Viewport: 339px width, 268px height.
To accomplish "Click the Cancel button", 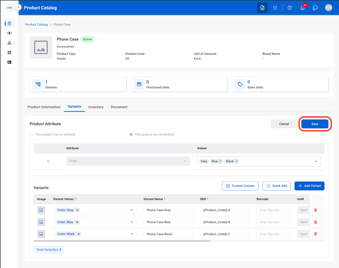I will tap(284, 124).
